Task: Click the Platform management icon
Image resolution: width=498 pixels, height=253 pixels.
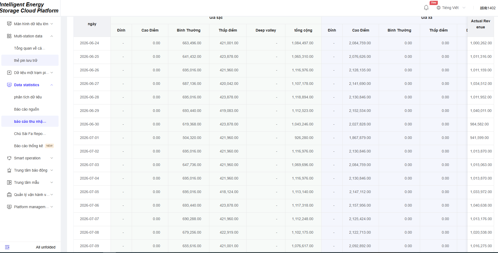Action: click(9, 207)
